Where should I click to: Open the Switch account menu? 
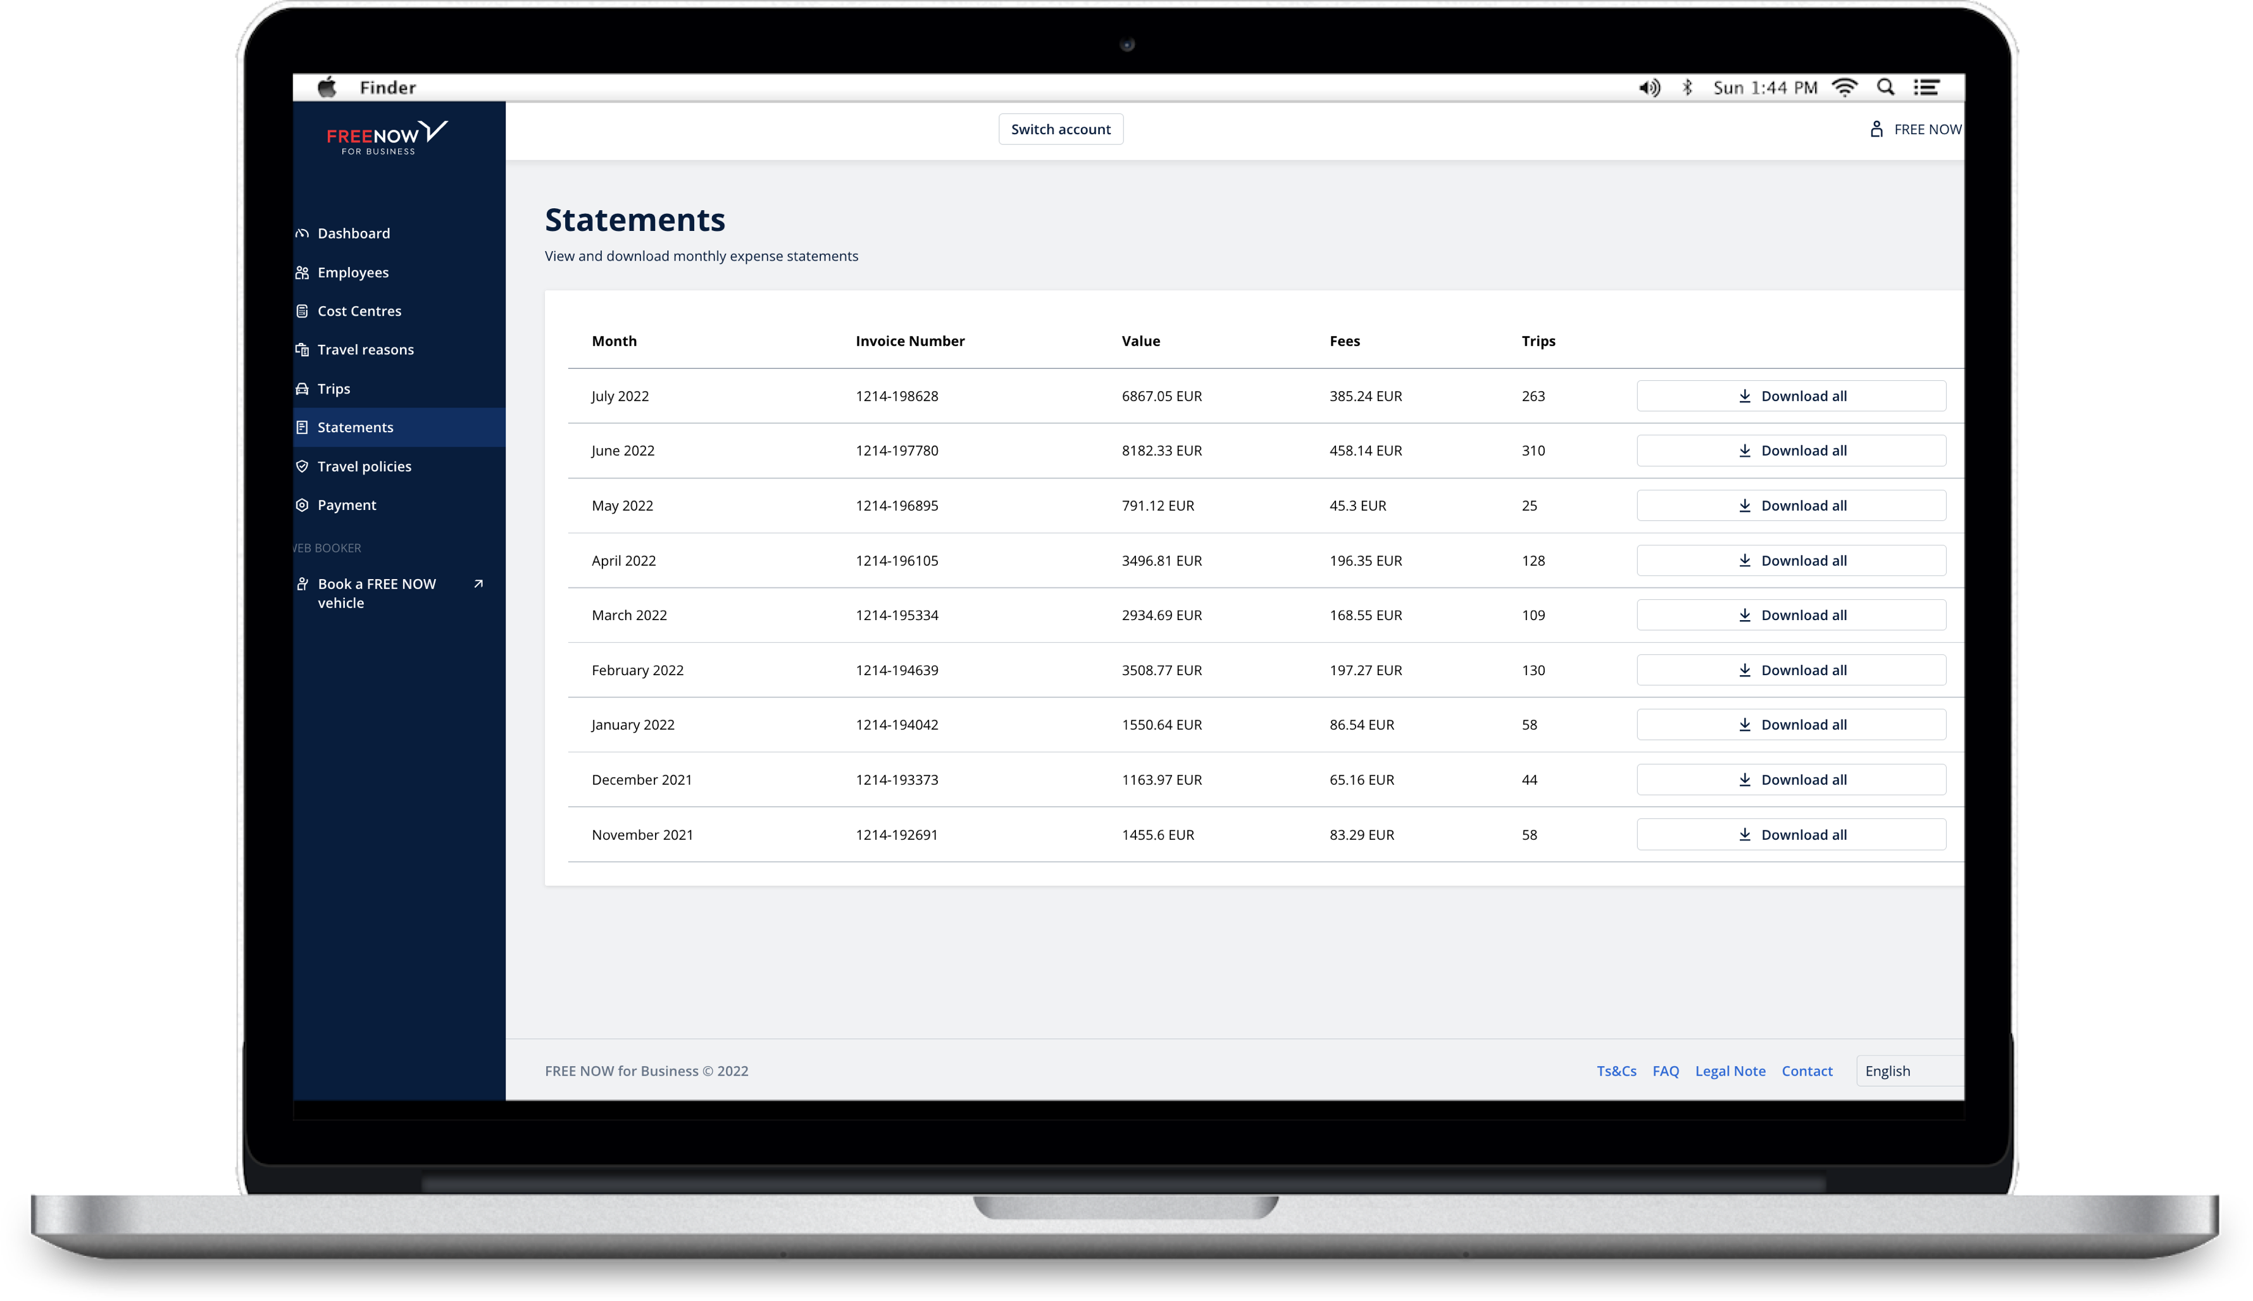click(1062, 128)
